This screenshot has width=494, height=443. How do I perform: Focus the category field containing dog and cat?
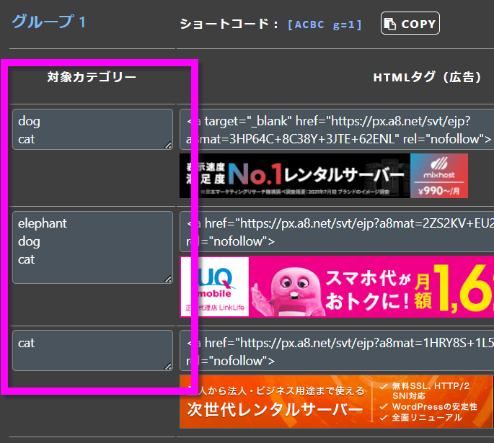point(92,130)
